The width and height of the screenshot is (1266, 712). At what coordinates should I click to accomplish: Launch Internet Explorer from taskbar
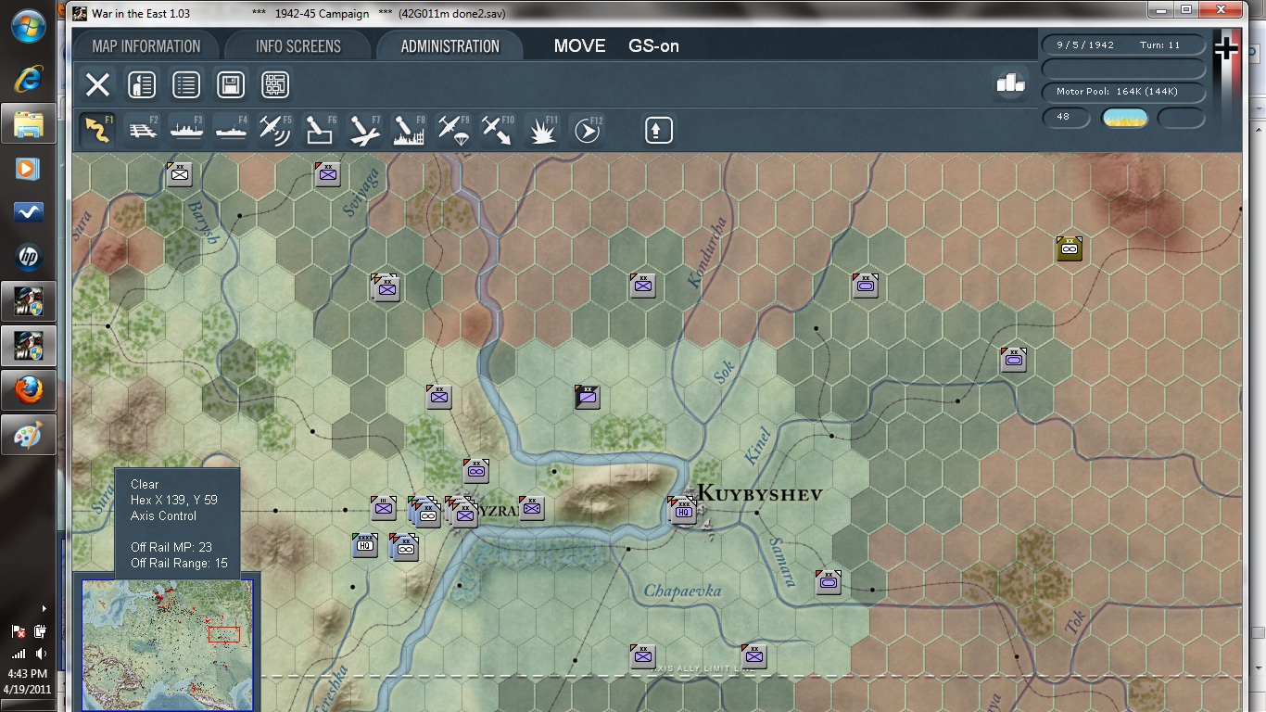pos(29,80)
